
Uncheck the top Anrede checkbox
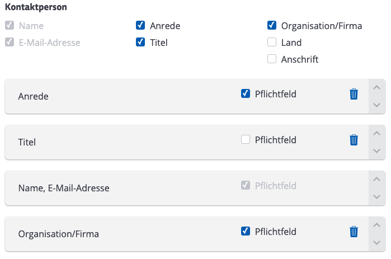pyautogui.click(x=140, y=25)
